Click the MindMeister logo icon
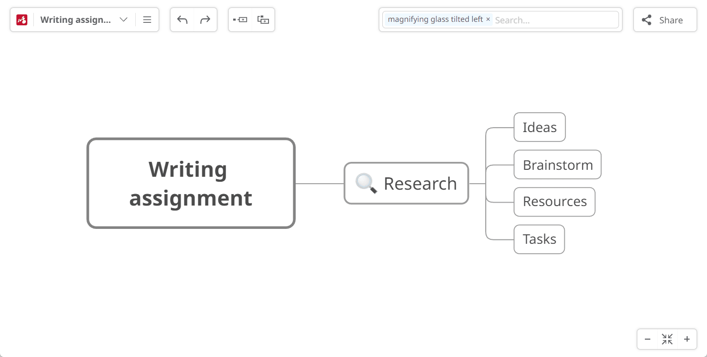 pyautogui.click(x=22, y=20)
